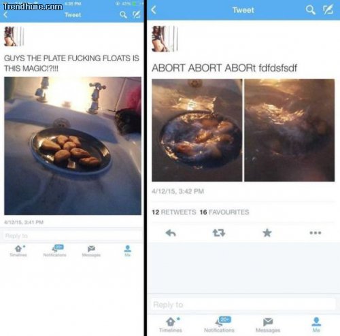Tap the search icon in the left header

[123, 15]
